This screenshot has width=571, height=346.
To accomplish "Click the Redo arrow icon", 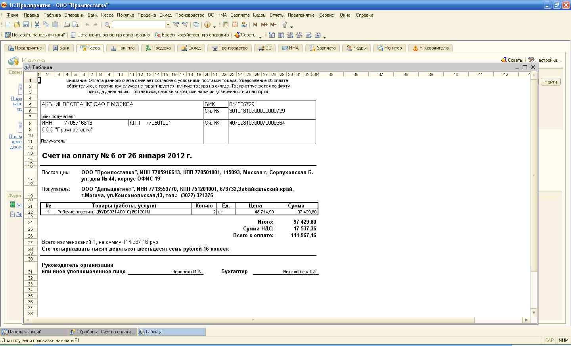I will point(96,25).
